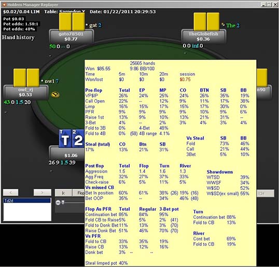Click the Ten of diamonds hole card
The width and height of the screenshot is (279, 267).
click(x=65, y=139)
